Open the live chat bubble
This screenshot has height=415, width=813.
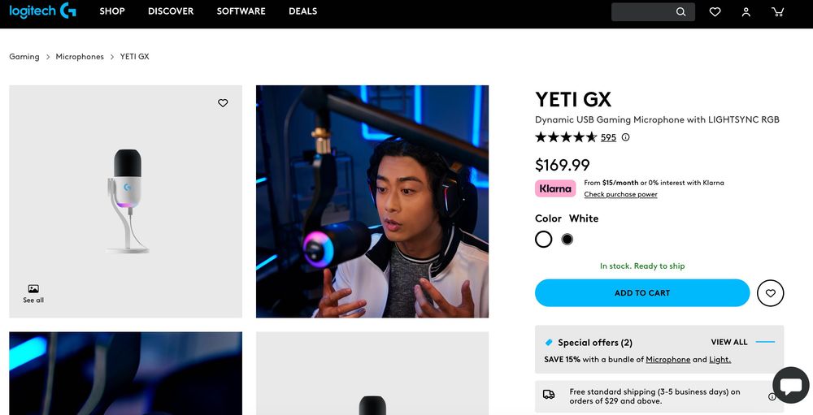coord(791,385)
